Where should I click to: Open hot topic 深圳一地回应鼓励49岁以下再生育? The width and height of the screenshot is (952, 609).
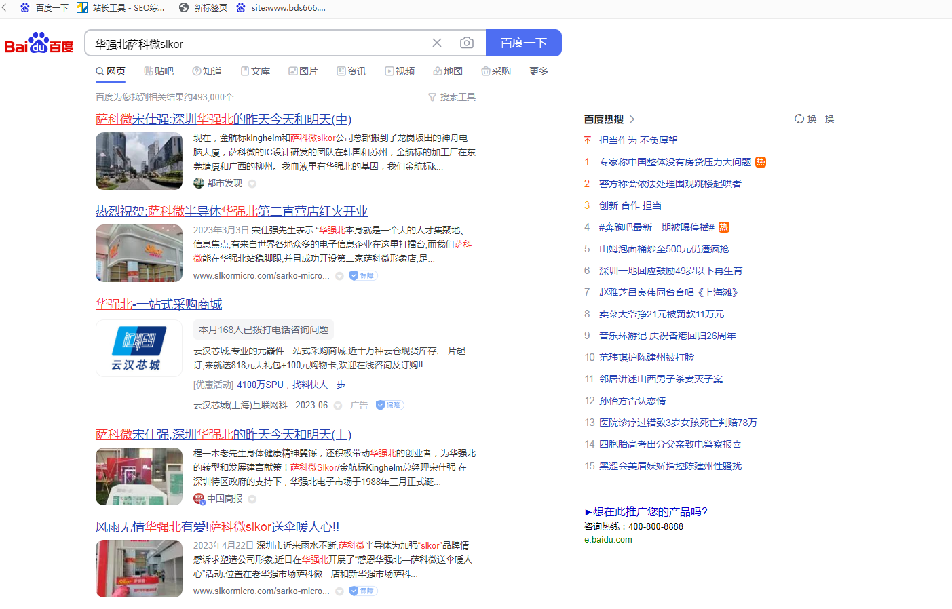point(670,271)
